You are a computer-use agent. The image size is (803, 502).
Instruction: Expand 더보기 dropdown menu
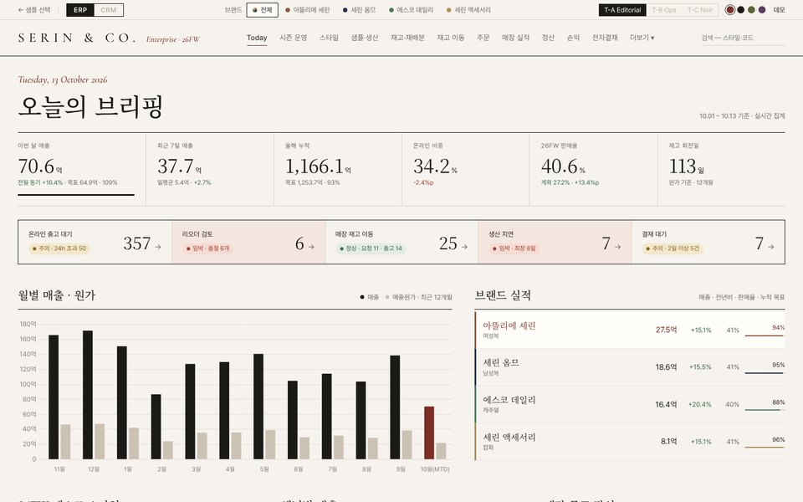point(642,38)
